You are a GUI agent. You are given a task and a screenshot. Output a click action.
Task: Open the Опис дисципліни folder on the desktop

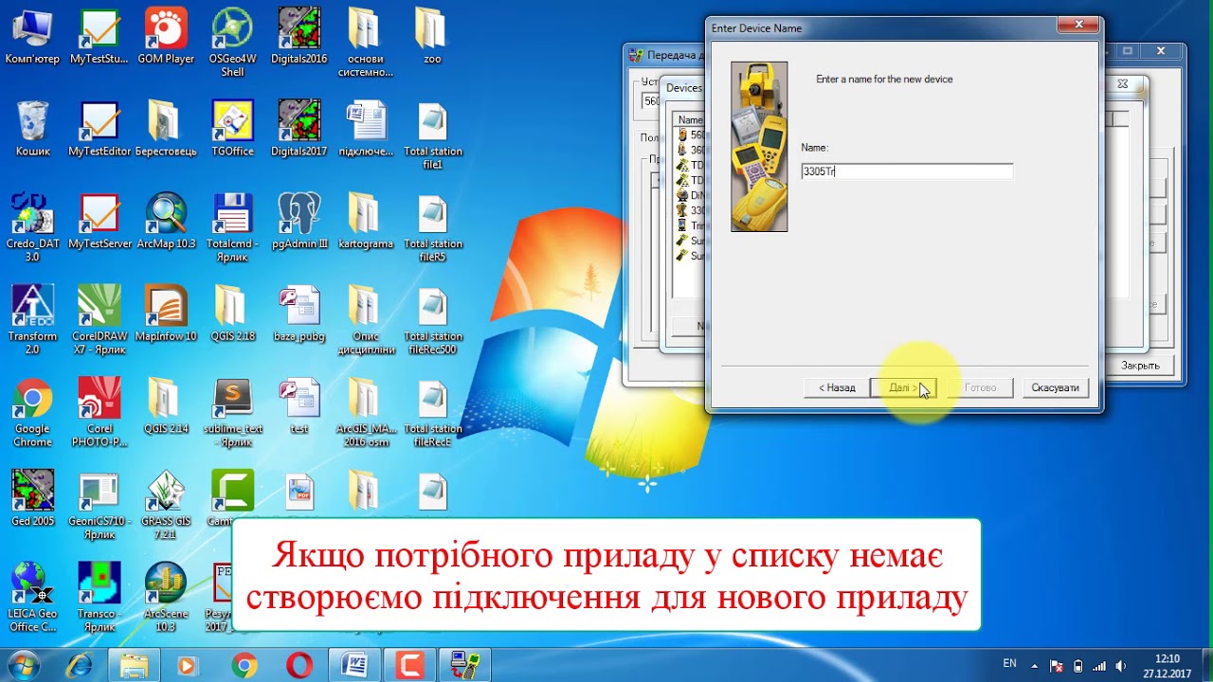click(365, 320)
